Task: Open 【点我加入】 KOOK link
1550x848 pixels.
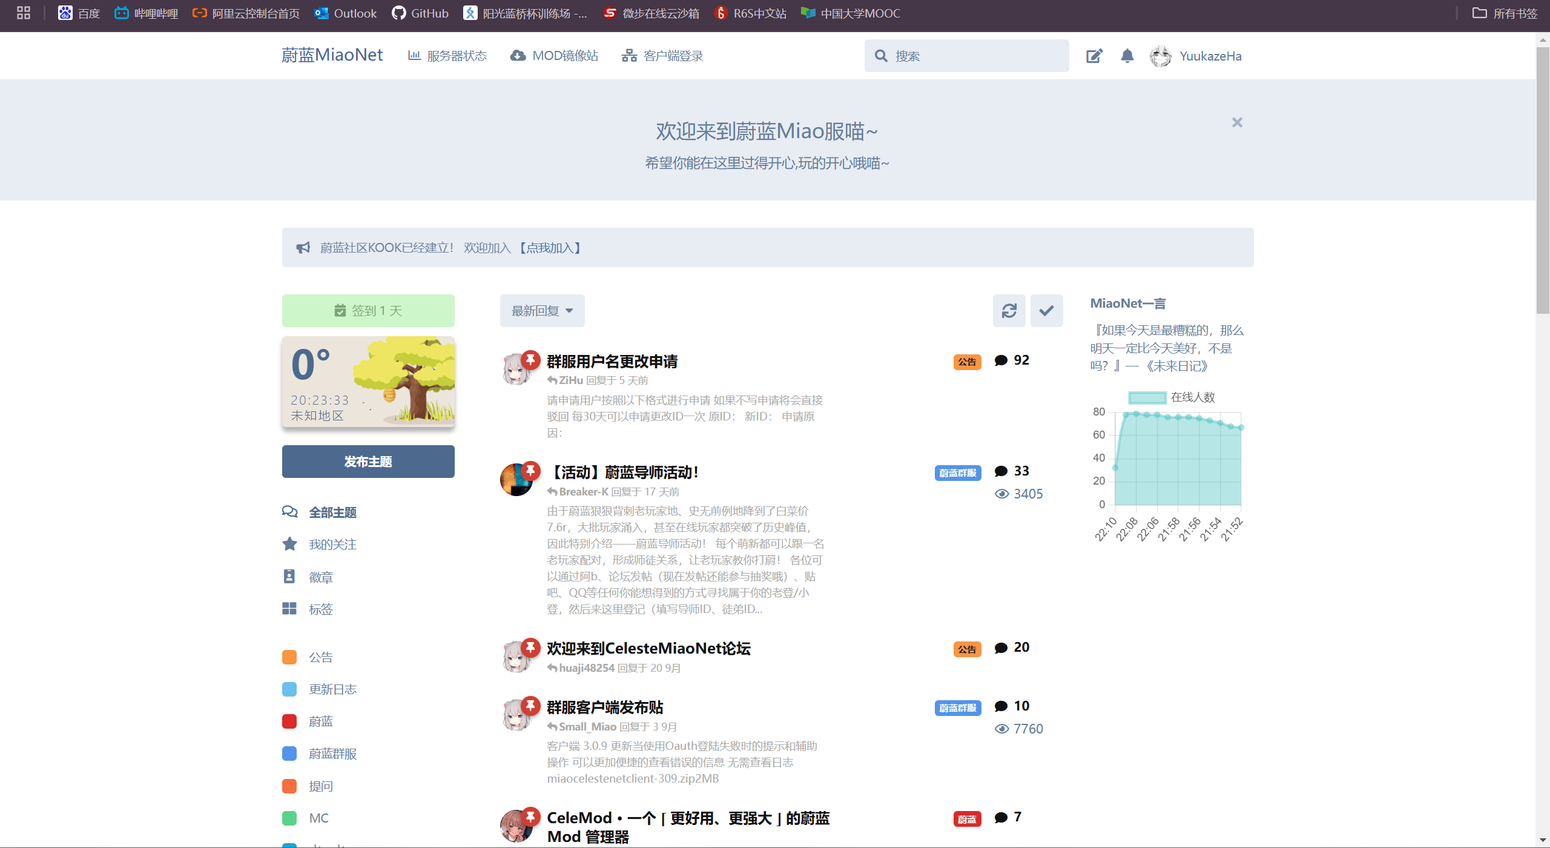Action: pyautogui.click(x=550, y=248)
